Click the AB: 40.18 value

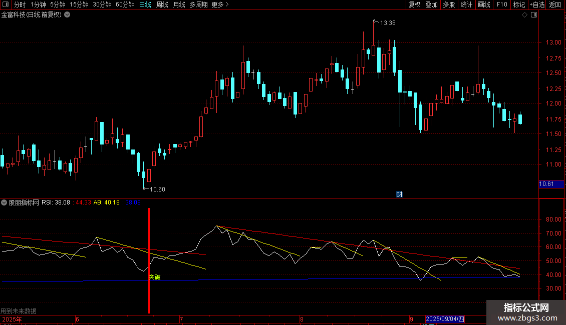tap(107, 202)
